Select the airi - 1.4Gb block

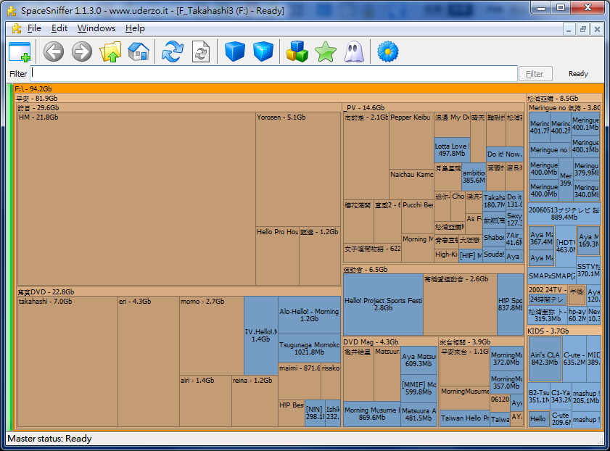point(205,401)
